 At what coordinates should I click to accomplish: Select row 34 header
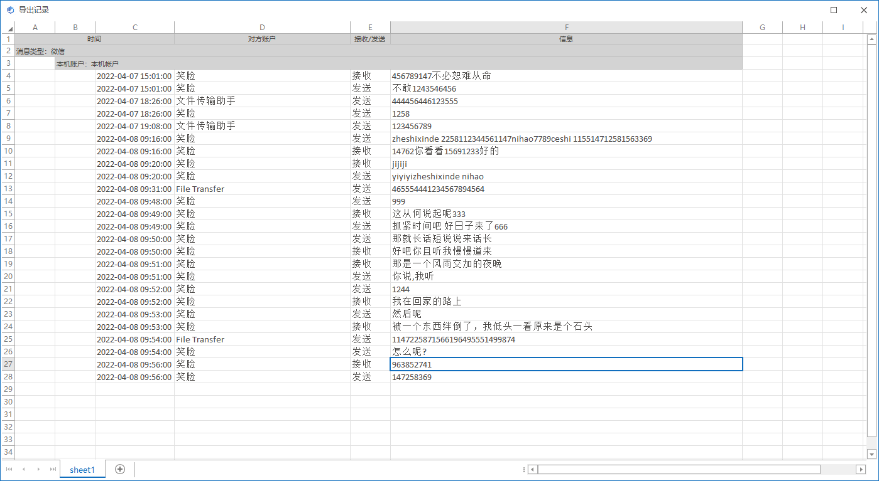click(8, 452)
